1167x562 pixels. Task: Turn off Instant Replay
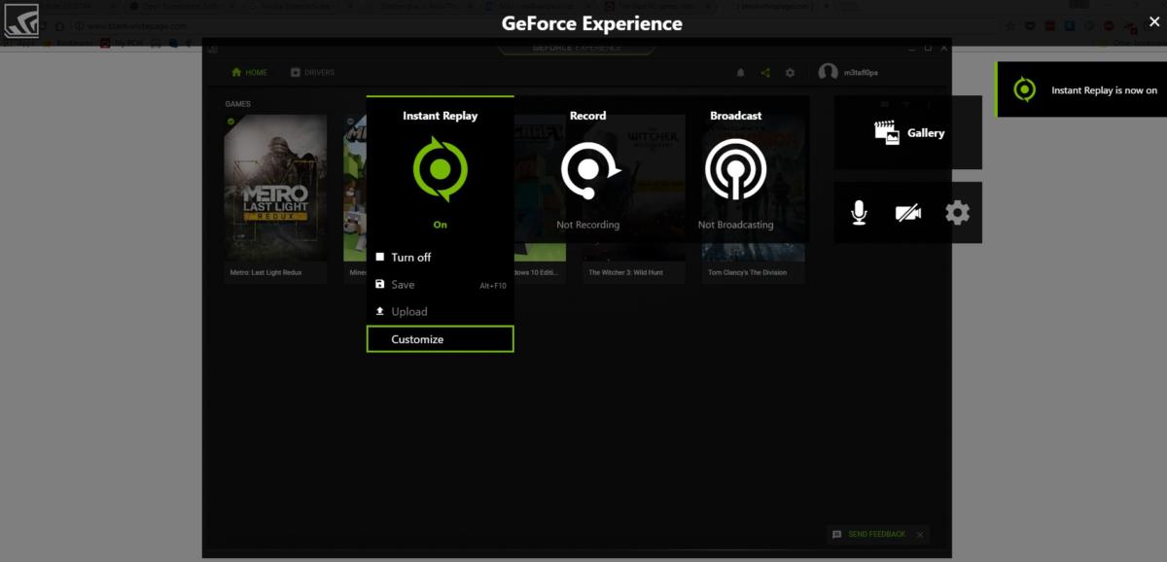click(x=440, y=258)
